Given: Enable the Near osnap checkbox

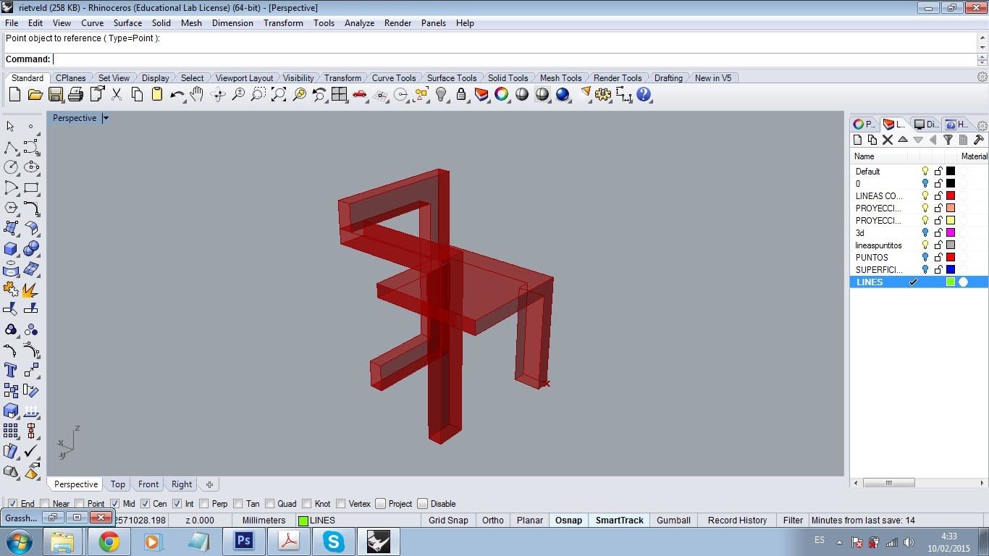Looking at the screenshot, I should pyautogui.click(x=45, y=504).
